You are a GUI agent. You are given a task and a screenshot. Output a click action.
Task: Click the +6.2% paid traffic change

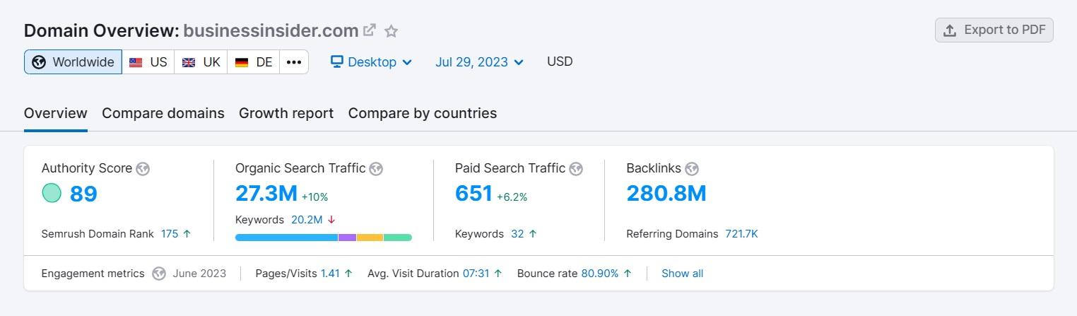(512, 197)
